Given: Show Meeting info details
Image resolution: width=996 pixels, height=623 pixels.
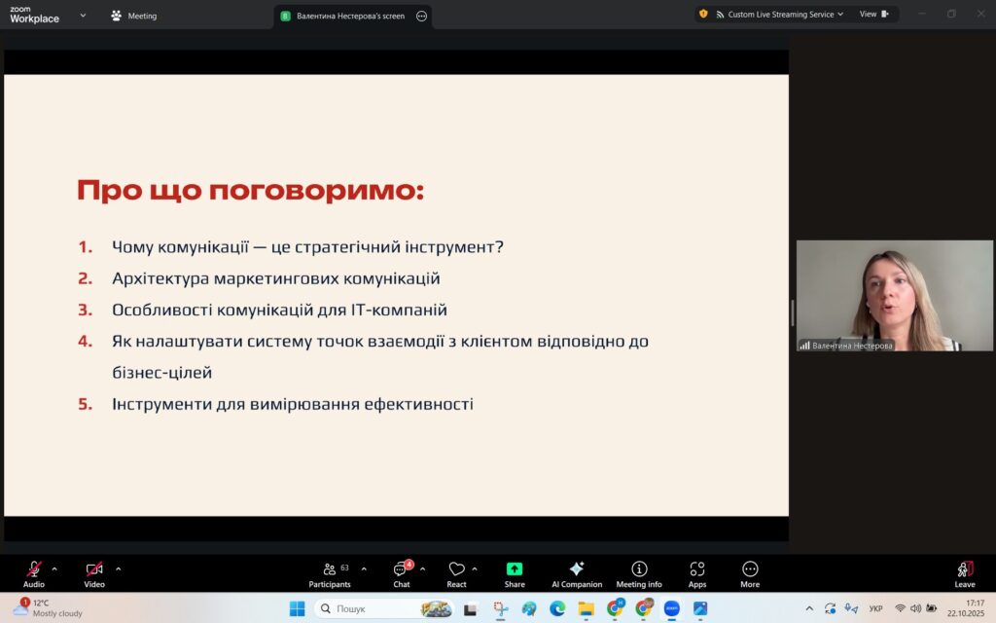Looking at the screenshot, I should tap(639, 572).
